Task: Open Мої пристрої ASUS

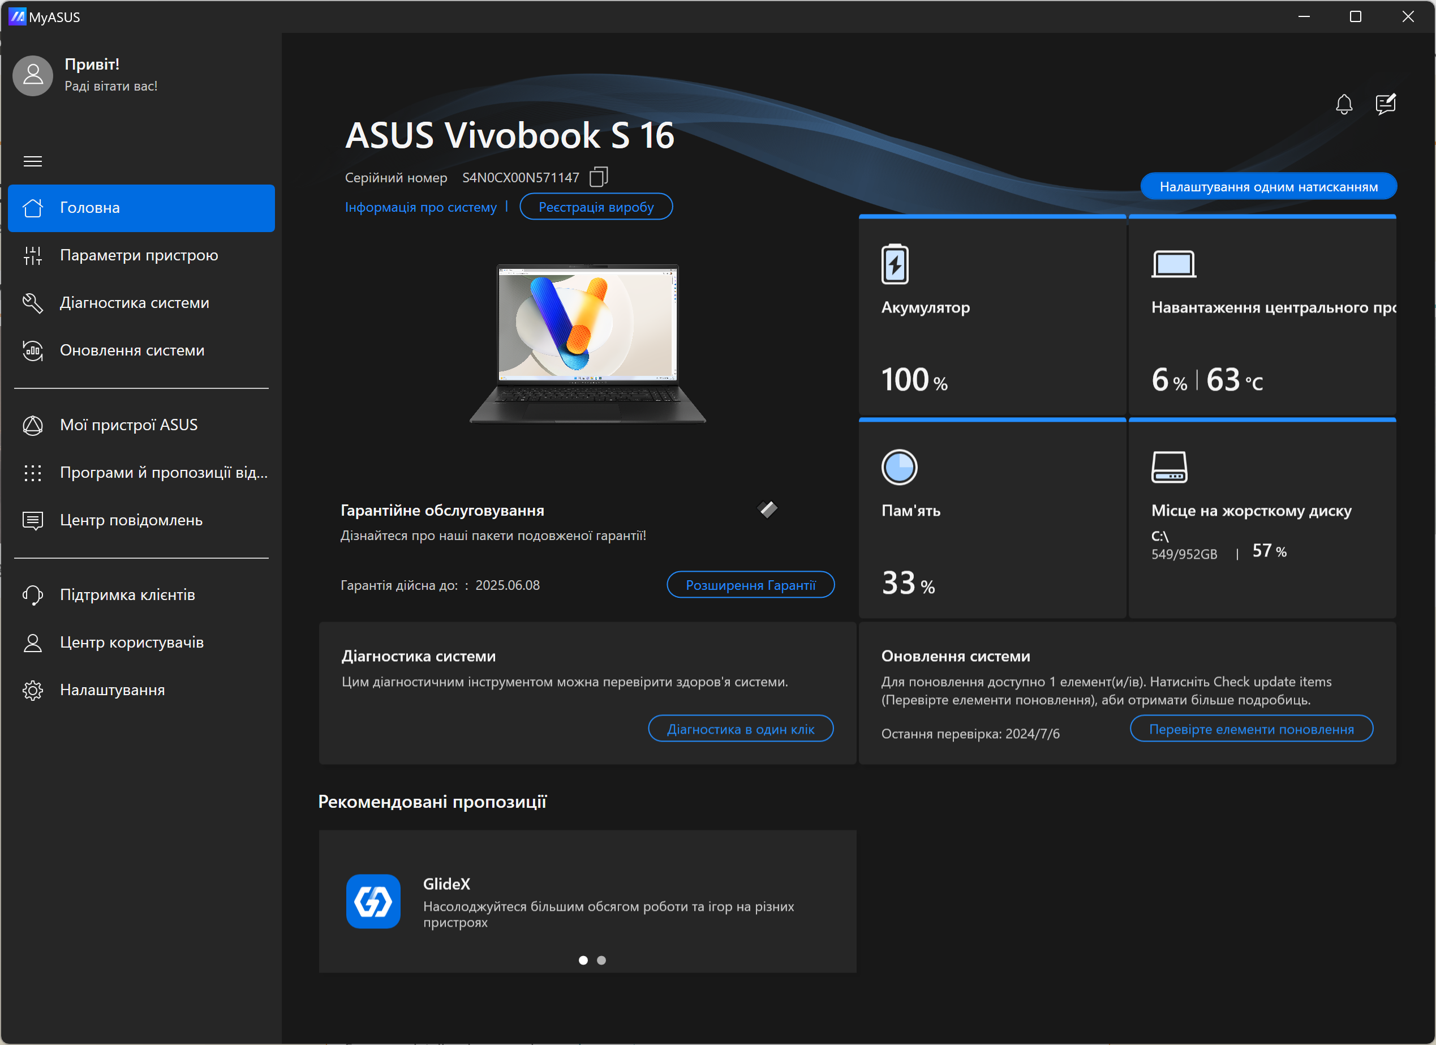Action: click(x=141, y=425)
